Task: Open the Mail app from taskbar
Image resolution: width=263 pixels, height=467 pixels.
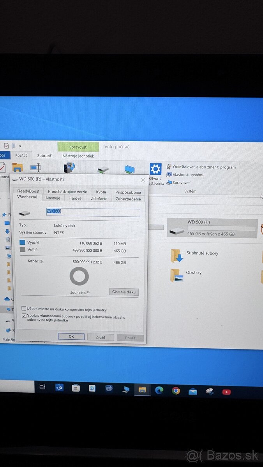Action: [193, 391]
